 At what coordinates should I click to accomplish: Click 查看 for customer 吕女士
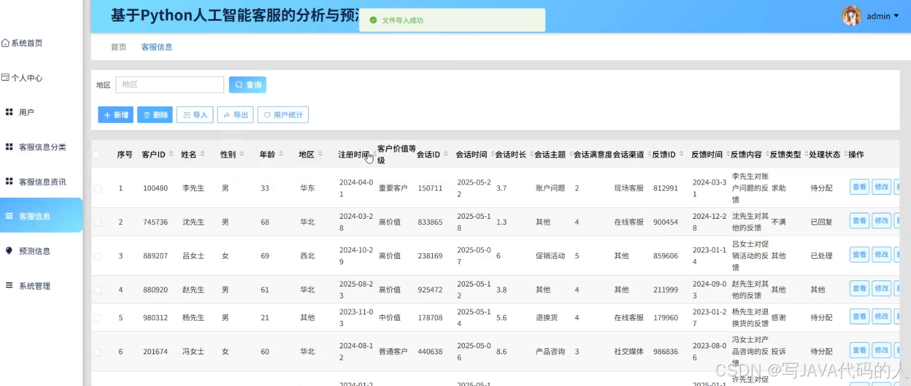(859, 255)
